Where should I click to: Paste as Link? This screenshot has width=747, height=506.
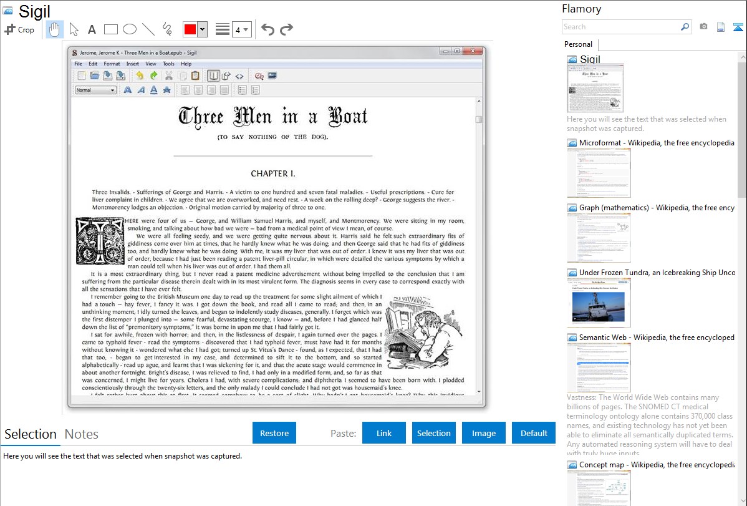tap(384, 433)
